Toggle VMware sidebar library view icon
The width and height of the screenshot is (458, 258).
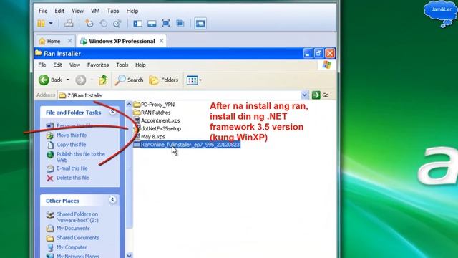pyautogui.click(x=137, y=23)
